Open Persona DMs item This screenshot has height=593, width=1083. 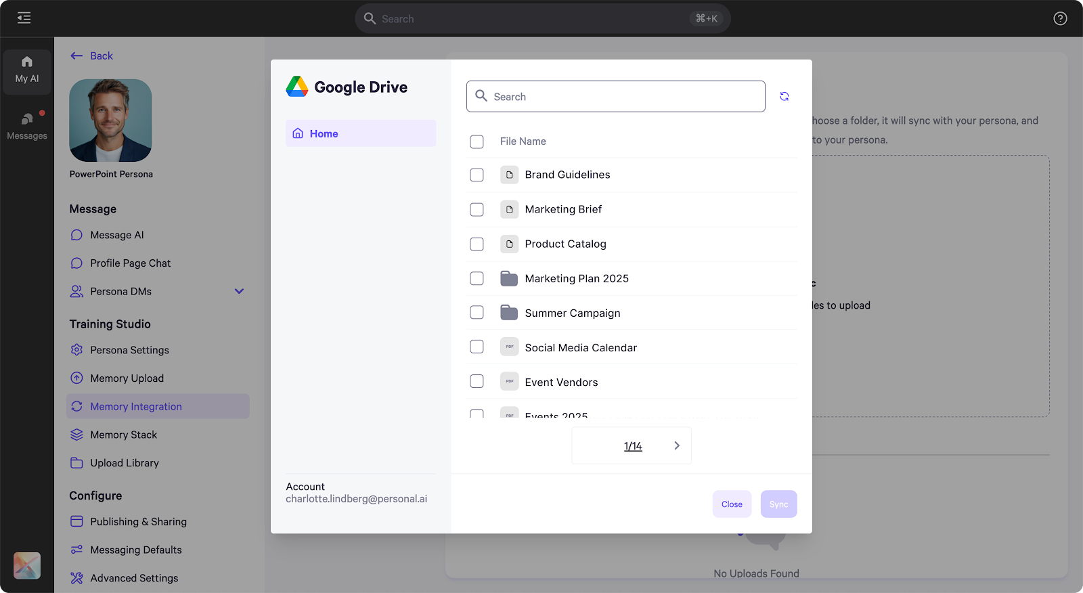coord(121,292)
